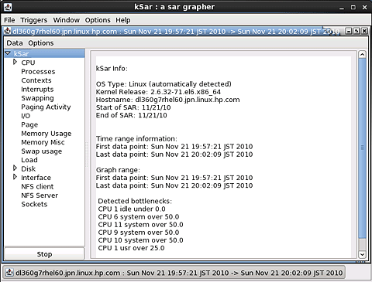Click the inner window Java icon
Viewport: 372px width, 282px height.
[x=8, y=31]
